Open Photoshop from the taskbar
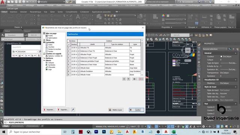 click(104, 132)
